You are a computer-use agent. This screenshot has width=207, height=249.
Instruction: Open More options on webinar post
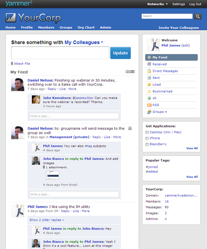coord(72,89)
